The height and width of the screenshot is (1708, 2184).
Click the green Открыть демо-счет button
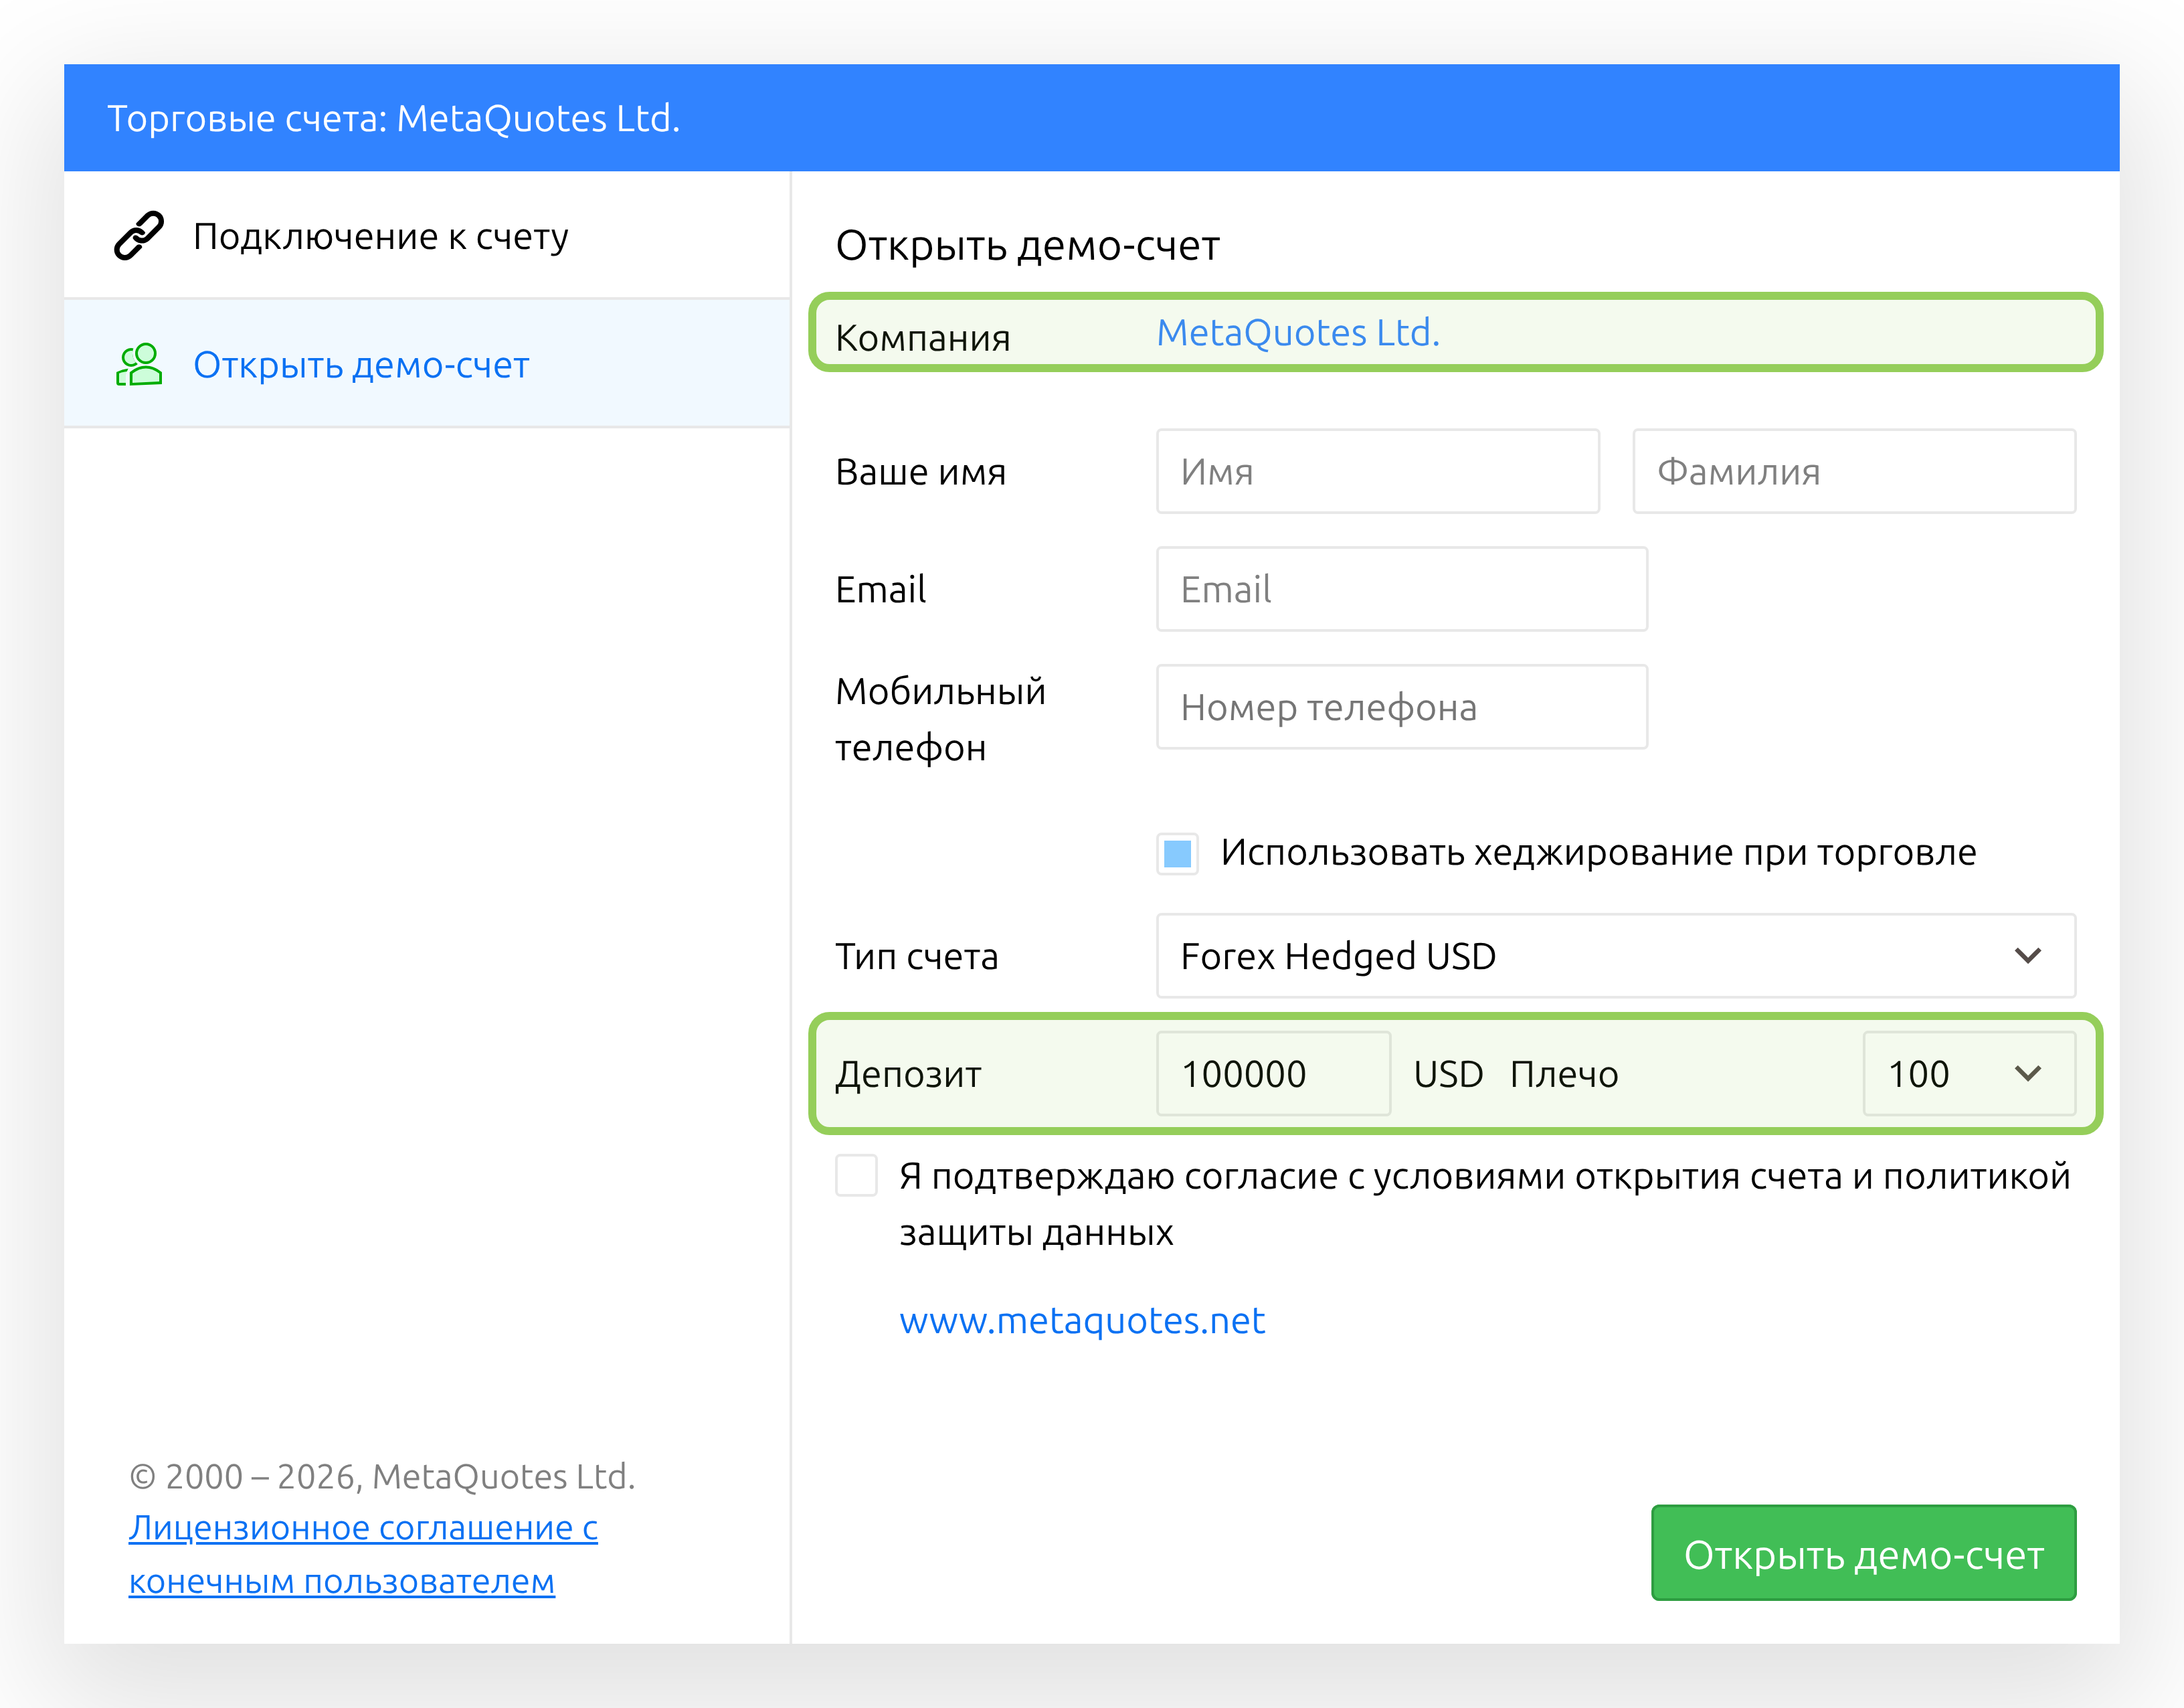[1864, 1553]
